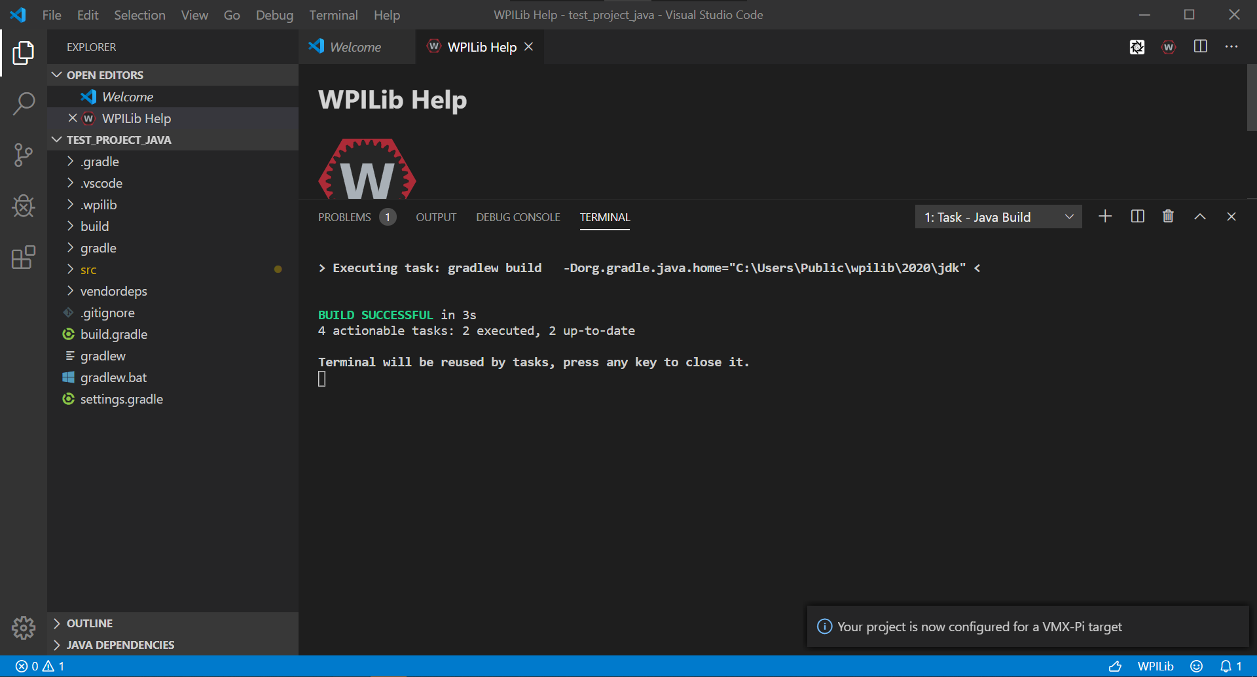Open the gradlew file
1257x677 pixels.
[x=173, y=356]
